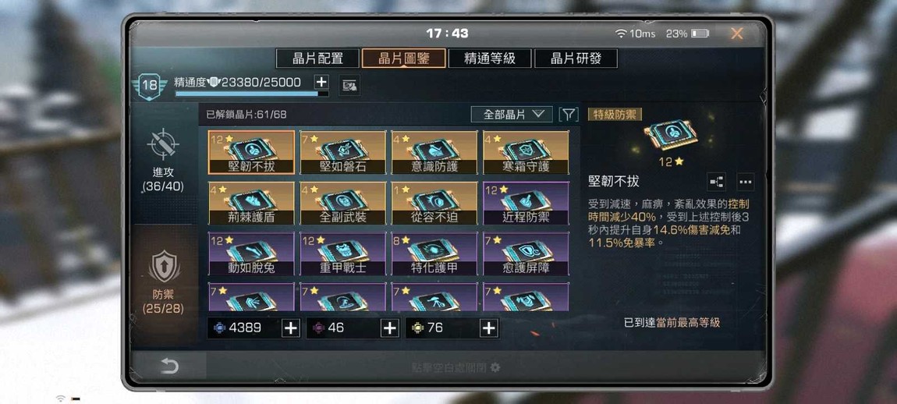Screen dimensions: 897x404
Task: Select the 進攻 attack category icon
Action: pos(163,144)
